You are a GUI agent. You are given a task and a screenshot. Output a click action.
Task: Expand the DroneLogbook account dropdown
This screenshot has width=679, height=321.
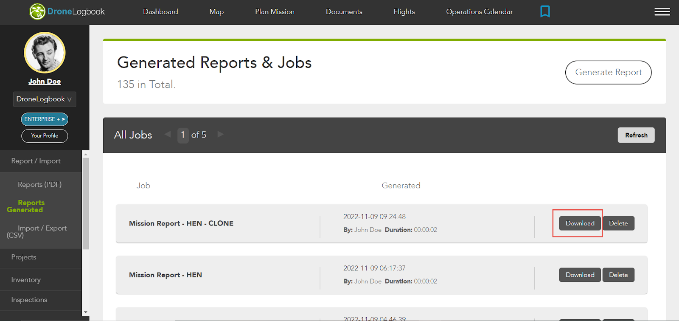[45, 99]
